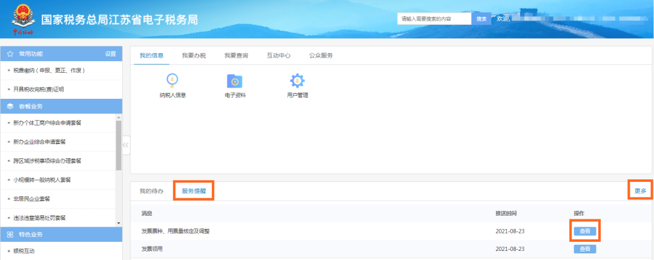This screenshot has height=260, width=654.
Task: Click the 套餐业务 section header
Action: (61, 107)
